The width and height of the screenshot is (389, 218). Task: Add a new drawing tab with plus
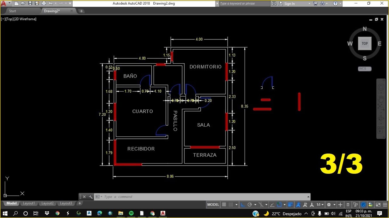click(81, 11)
